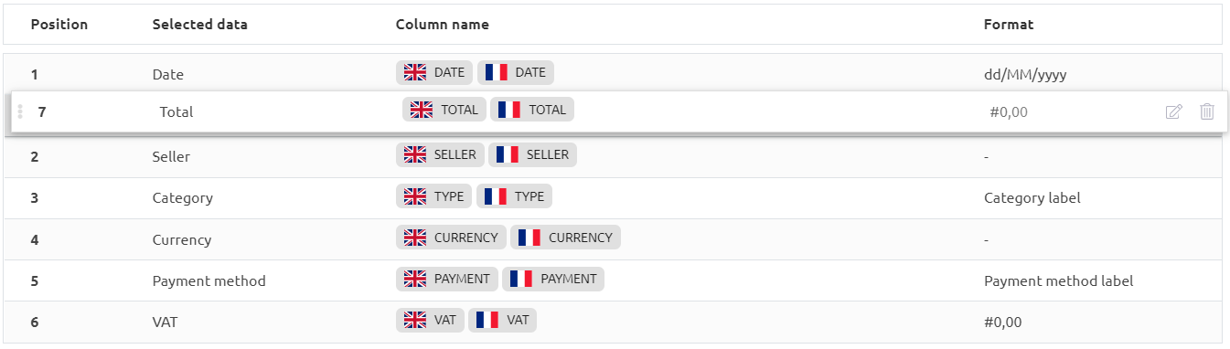
Task: Select the UK flag TYPE tag
Action: 434,196
